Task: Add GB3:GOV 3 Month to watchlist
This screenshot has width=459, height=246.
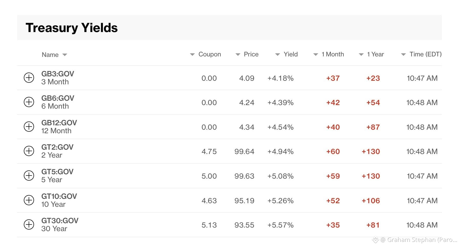Action: pos(29,78)
